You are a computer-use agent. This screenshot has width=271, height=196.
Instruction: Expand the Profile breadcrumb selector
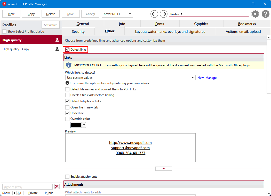(x=209, y=14)
